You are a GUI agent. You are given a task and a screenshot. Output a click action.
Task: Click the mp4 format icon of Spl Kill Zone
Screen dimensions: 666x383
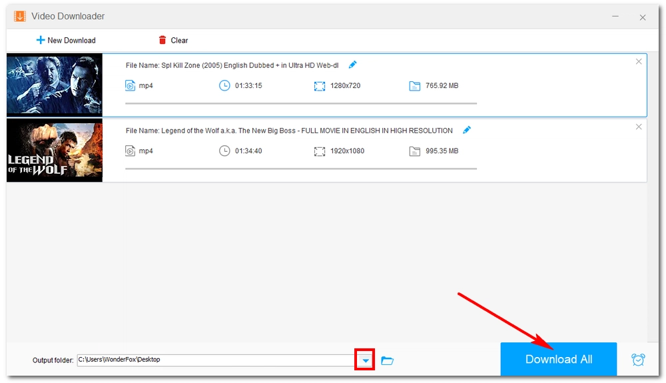point(131,85)
